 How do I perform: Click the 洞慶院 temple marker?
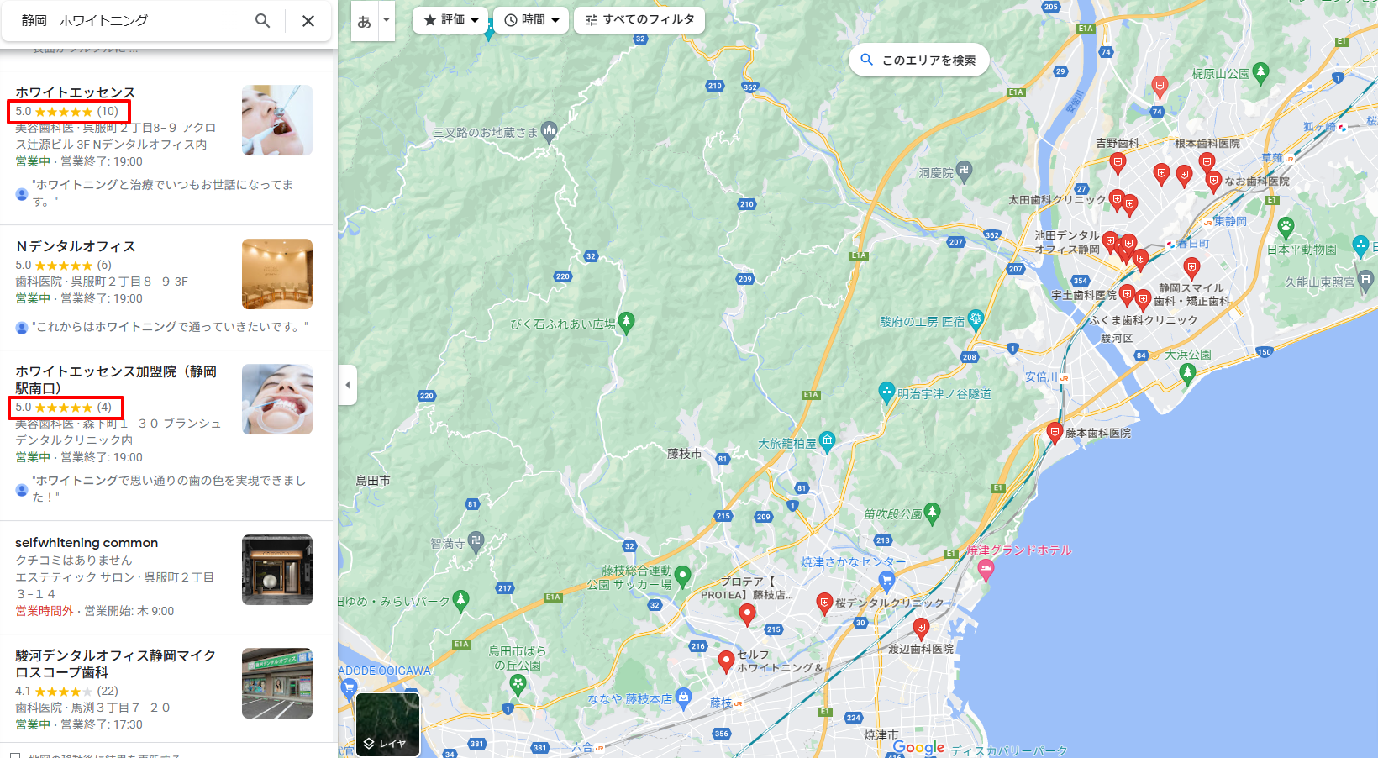(x=964, y=171)
